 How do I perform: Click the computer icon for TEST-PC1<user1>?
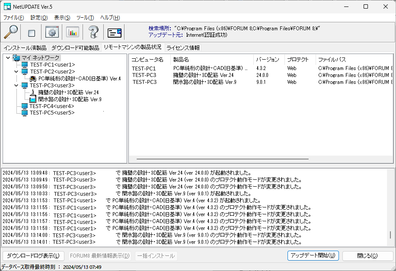pyautogui.click(x=25, y=65)
